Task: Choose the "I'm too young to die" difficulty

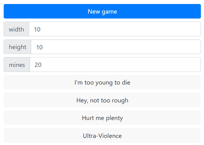Action: 102,82
